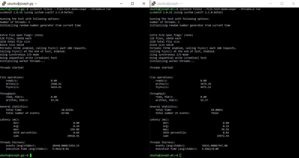
Task: Click total number of events 81760
Action: [x=65, y=113]
